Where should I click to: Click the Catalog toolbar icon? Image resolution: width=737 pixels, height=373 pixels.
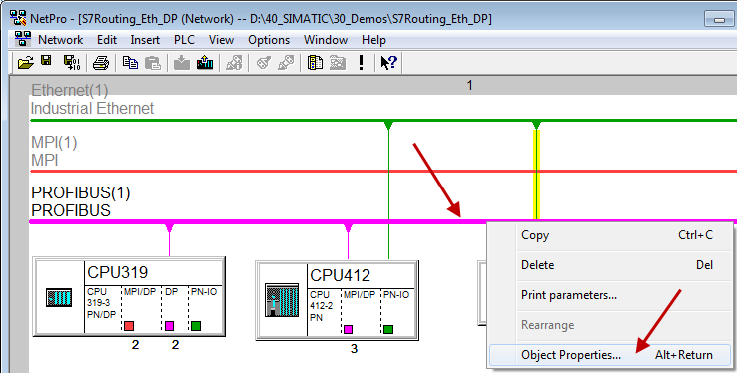coord(315,63)
